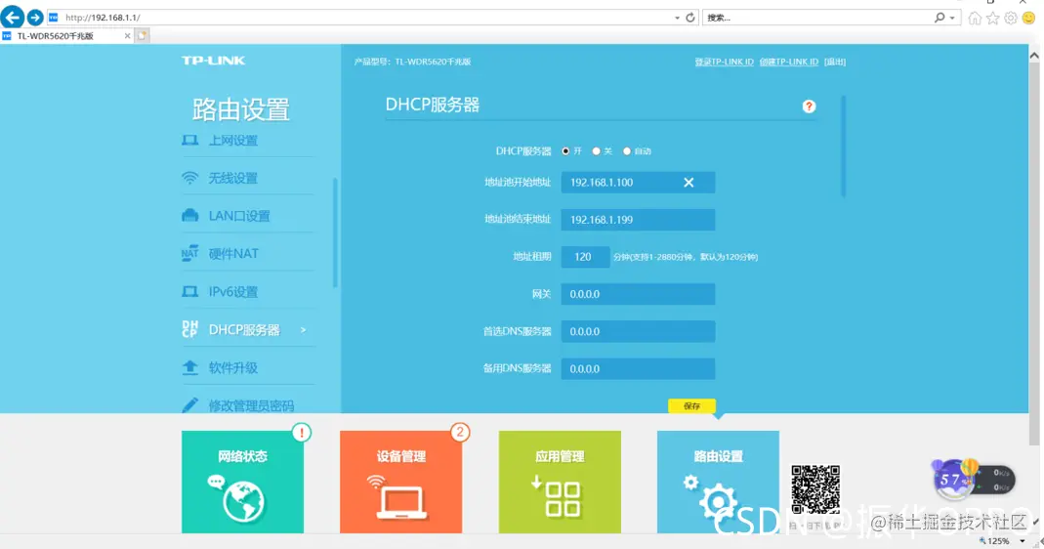Screen dimensions: 1044x549
Task: Expand DHCP服务器 chevron in sidebar
Action: click(x=303, y=330)
